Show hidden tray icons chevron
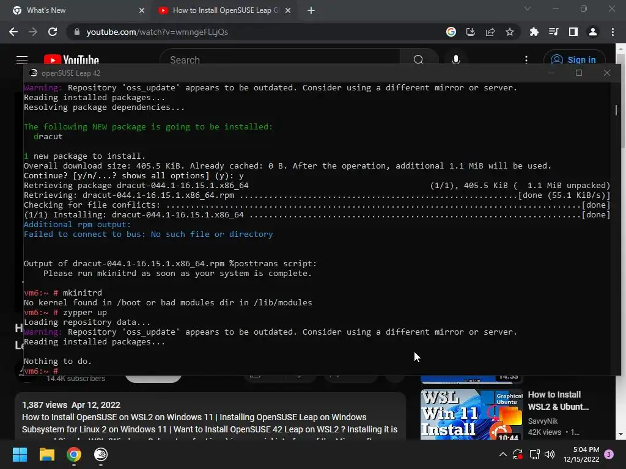The image size is (626, 469). (x=503, y=454)
